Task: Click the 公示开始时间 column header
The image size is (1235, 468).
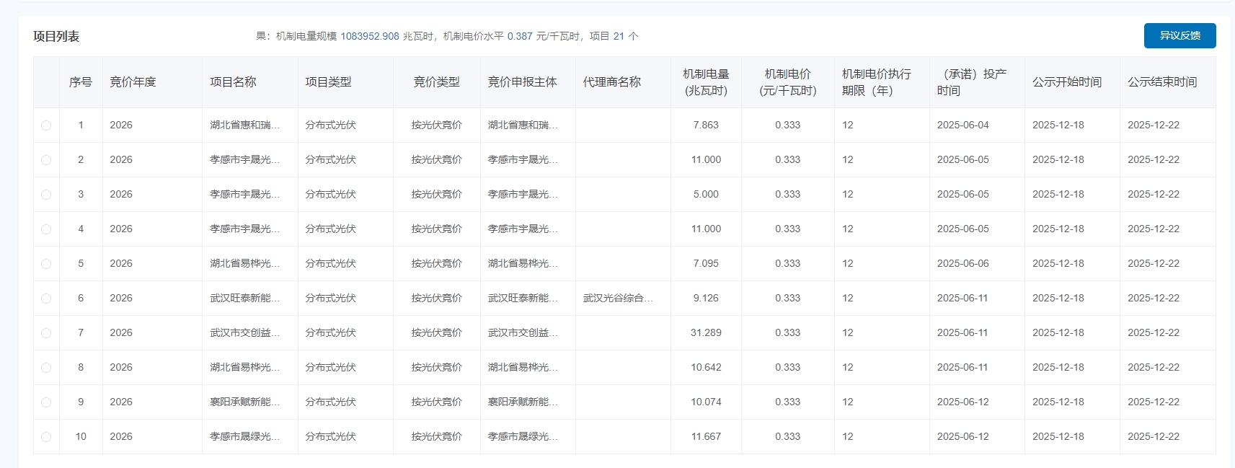Action: coord(1066,82)
